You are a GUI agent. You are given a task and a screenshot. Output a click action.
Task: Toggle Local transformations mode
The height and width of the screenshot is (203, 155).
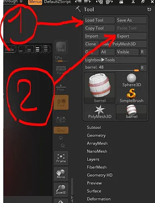pos(61,102)
